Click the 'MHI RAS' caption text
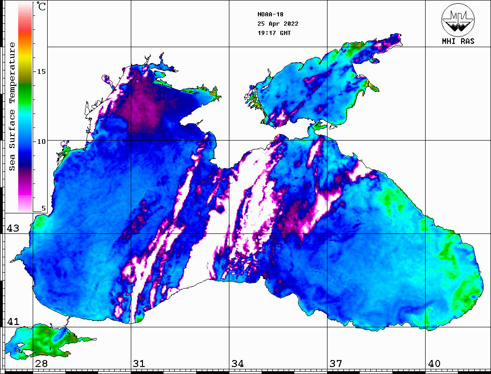This screenshot has height=374, width=491. [458, 41]
